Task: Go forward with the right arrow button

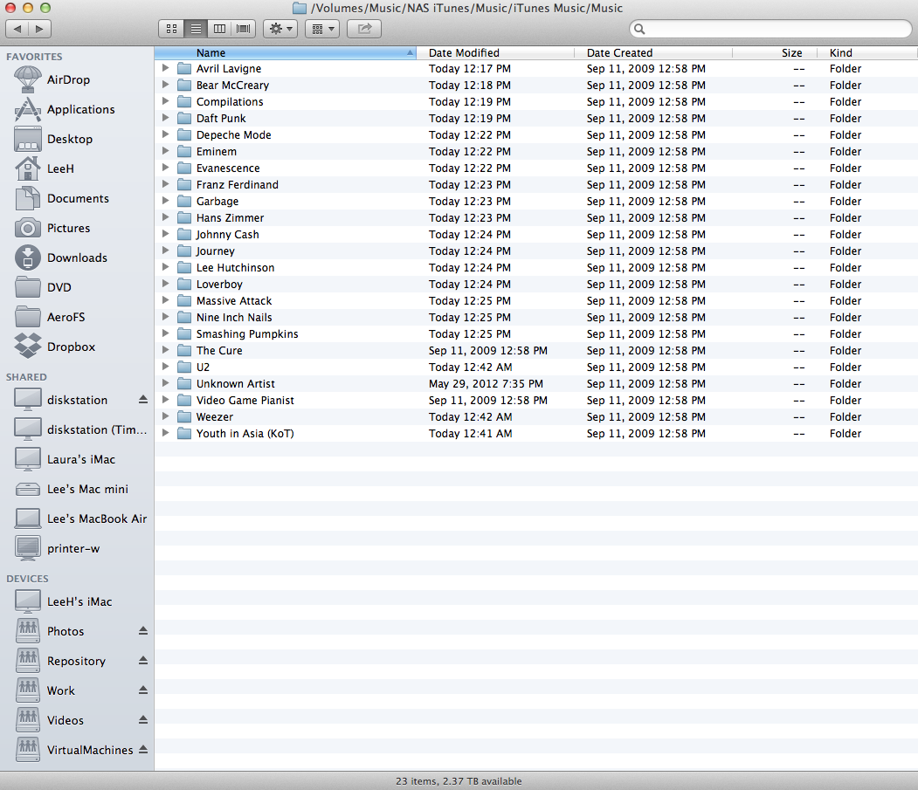Action: (x=40, y=29)
